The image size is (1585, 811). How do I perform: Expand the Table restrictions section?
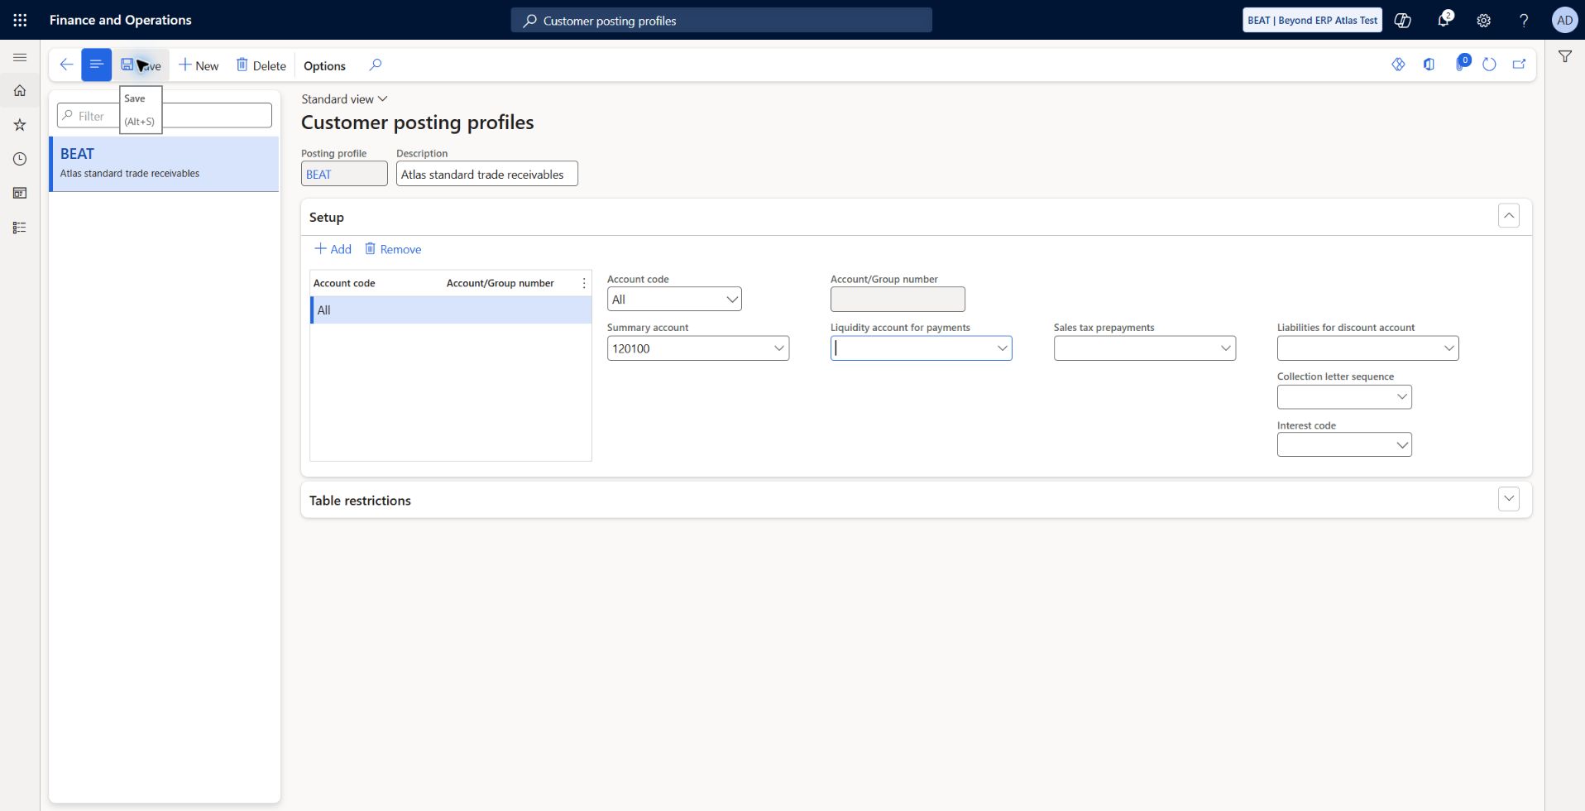point(1508,499)
